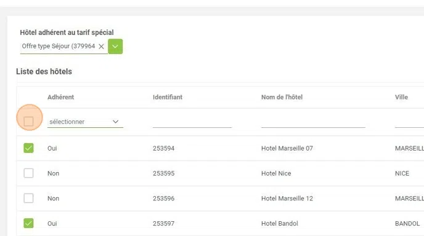Click Non in row 253596
The width and height of the screenshot is (424, 236).
click(x=53, y=199)
